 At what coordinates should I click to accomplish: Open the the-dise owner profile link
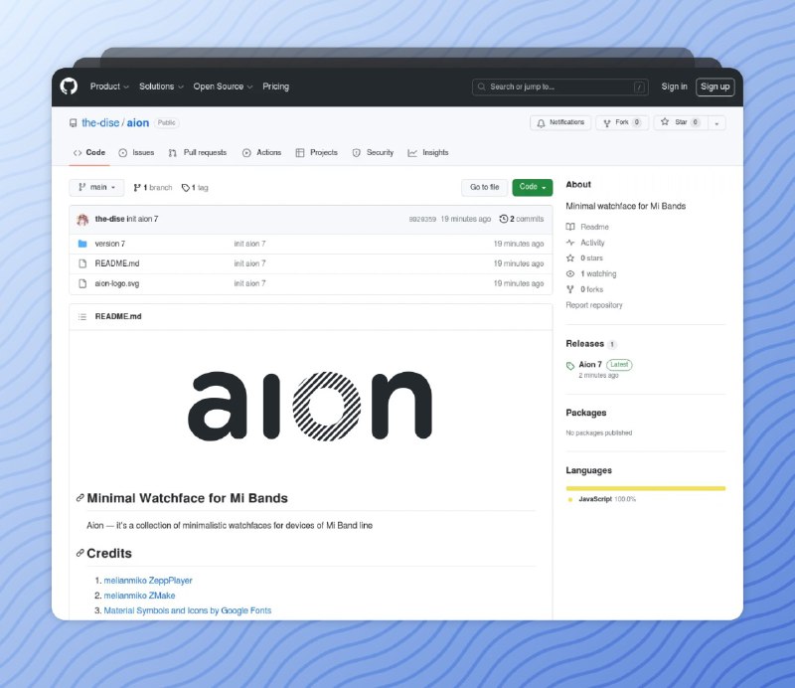pos(100,122)
